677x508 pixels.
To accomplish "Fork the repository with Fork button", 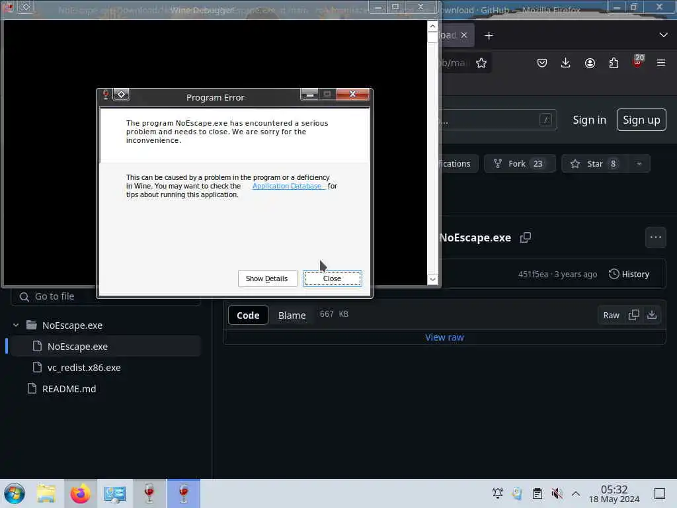I will [520, 164].
